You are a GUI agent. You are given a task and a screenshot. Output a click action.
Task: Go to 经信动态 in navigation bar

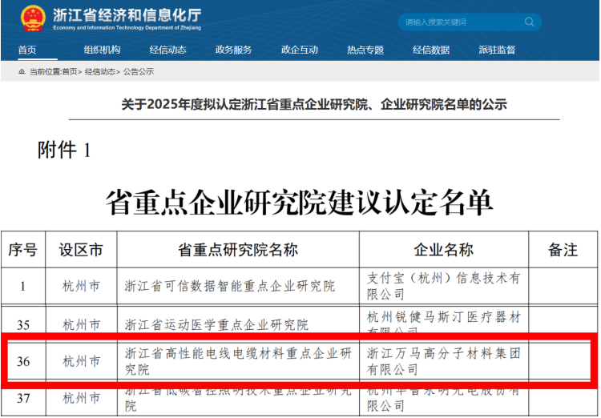click(x=167, y=50)
